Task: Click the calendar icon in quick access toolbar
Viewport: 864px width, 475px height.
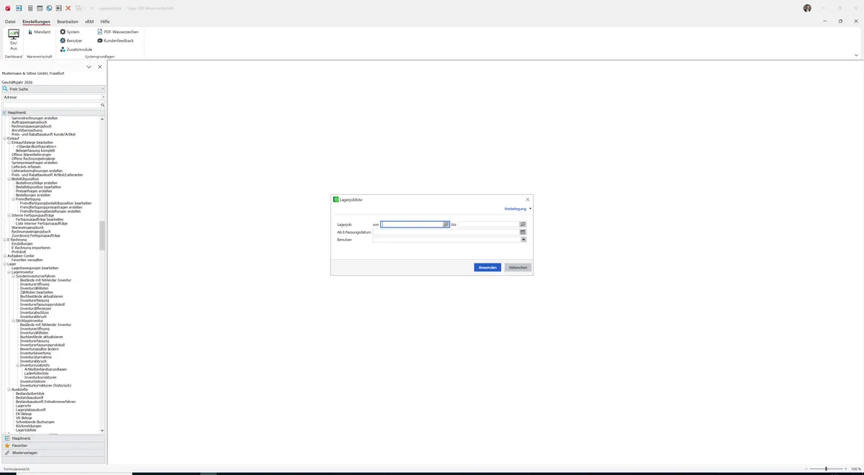Action: (40, 8)
